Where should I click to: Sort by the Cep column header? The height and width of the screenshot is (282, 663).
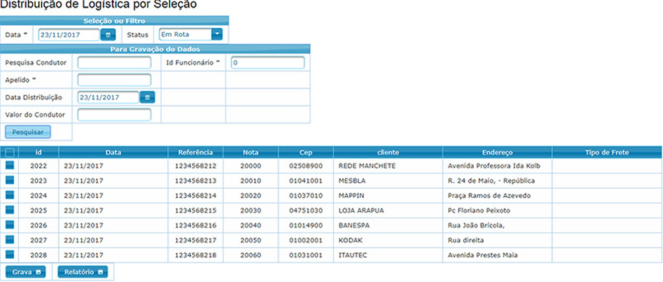[306, 153]
